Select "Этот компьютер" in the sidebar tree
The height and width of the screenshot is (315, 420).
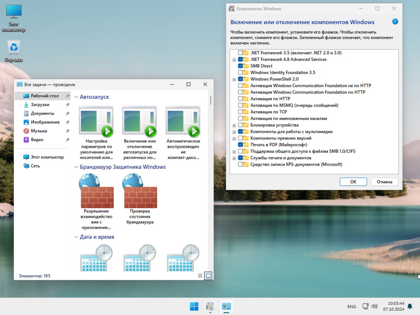click(x=46, y=157)
